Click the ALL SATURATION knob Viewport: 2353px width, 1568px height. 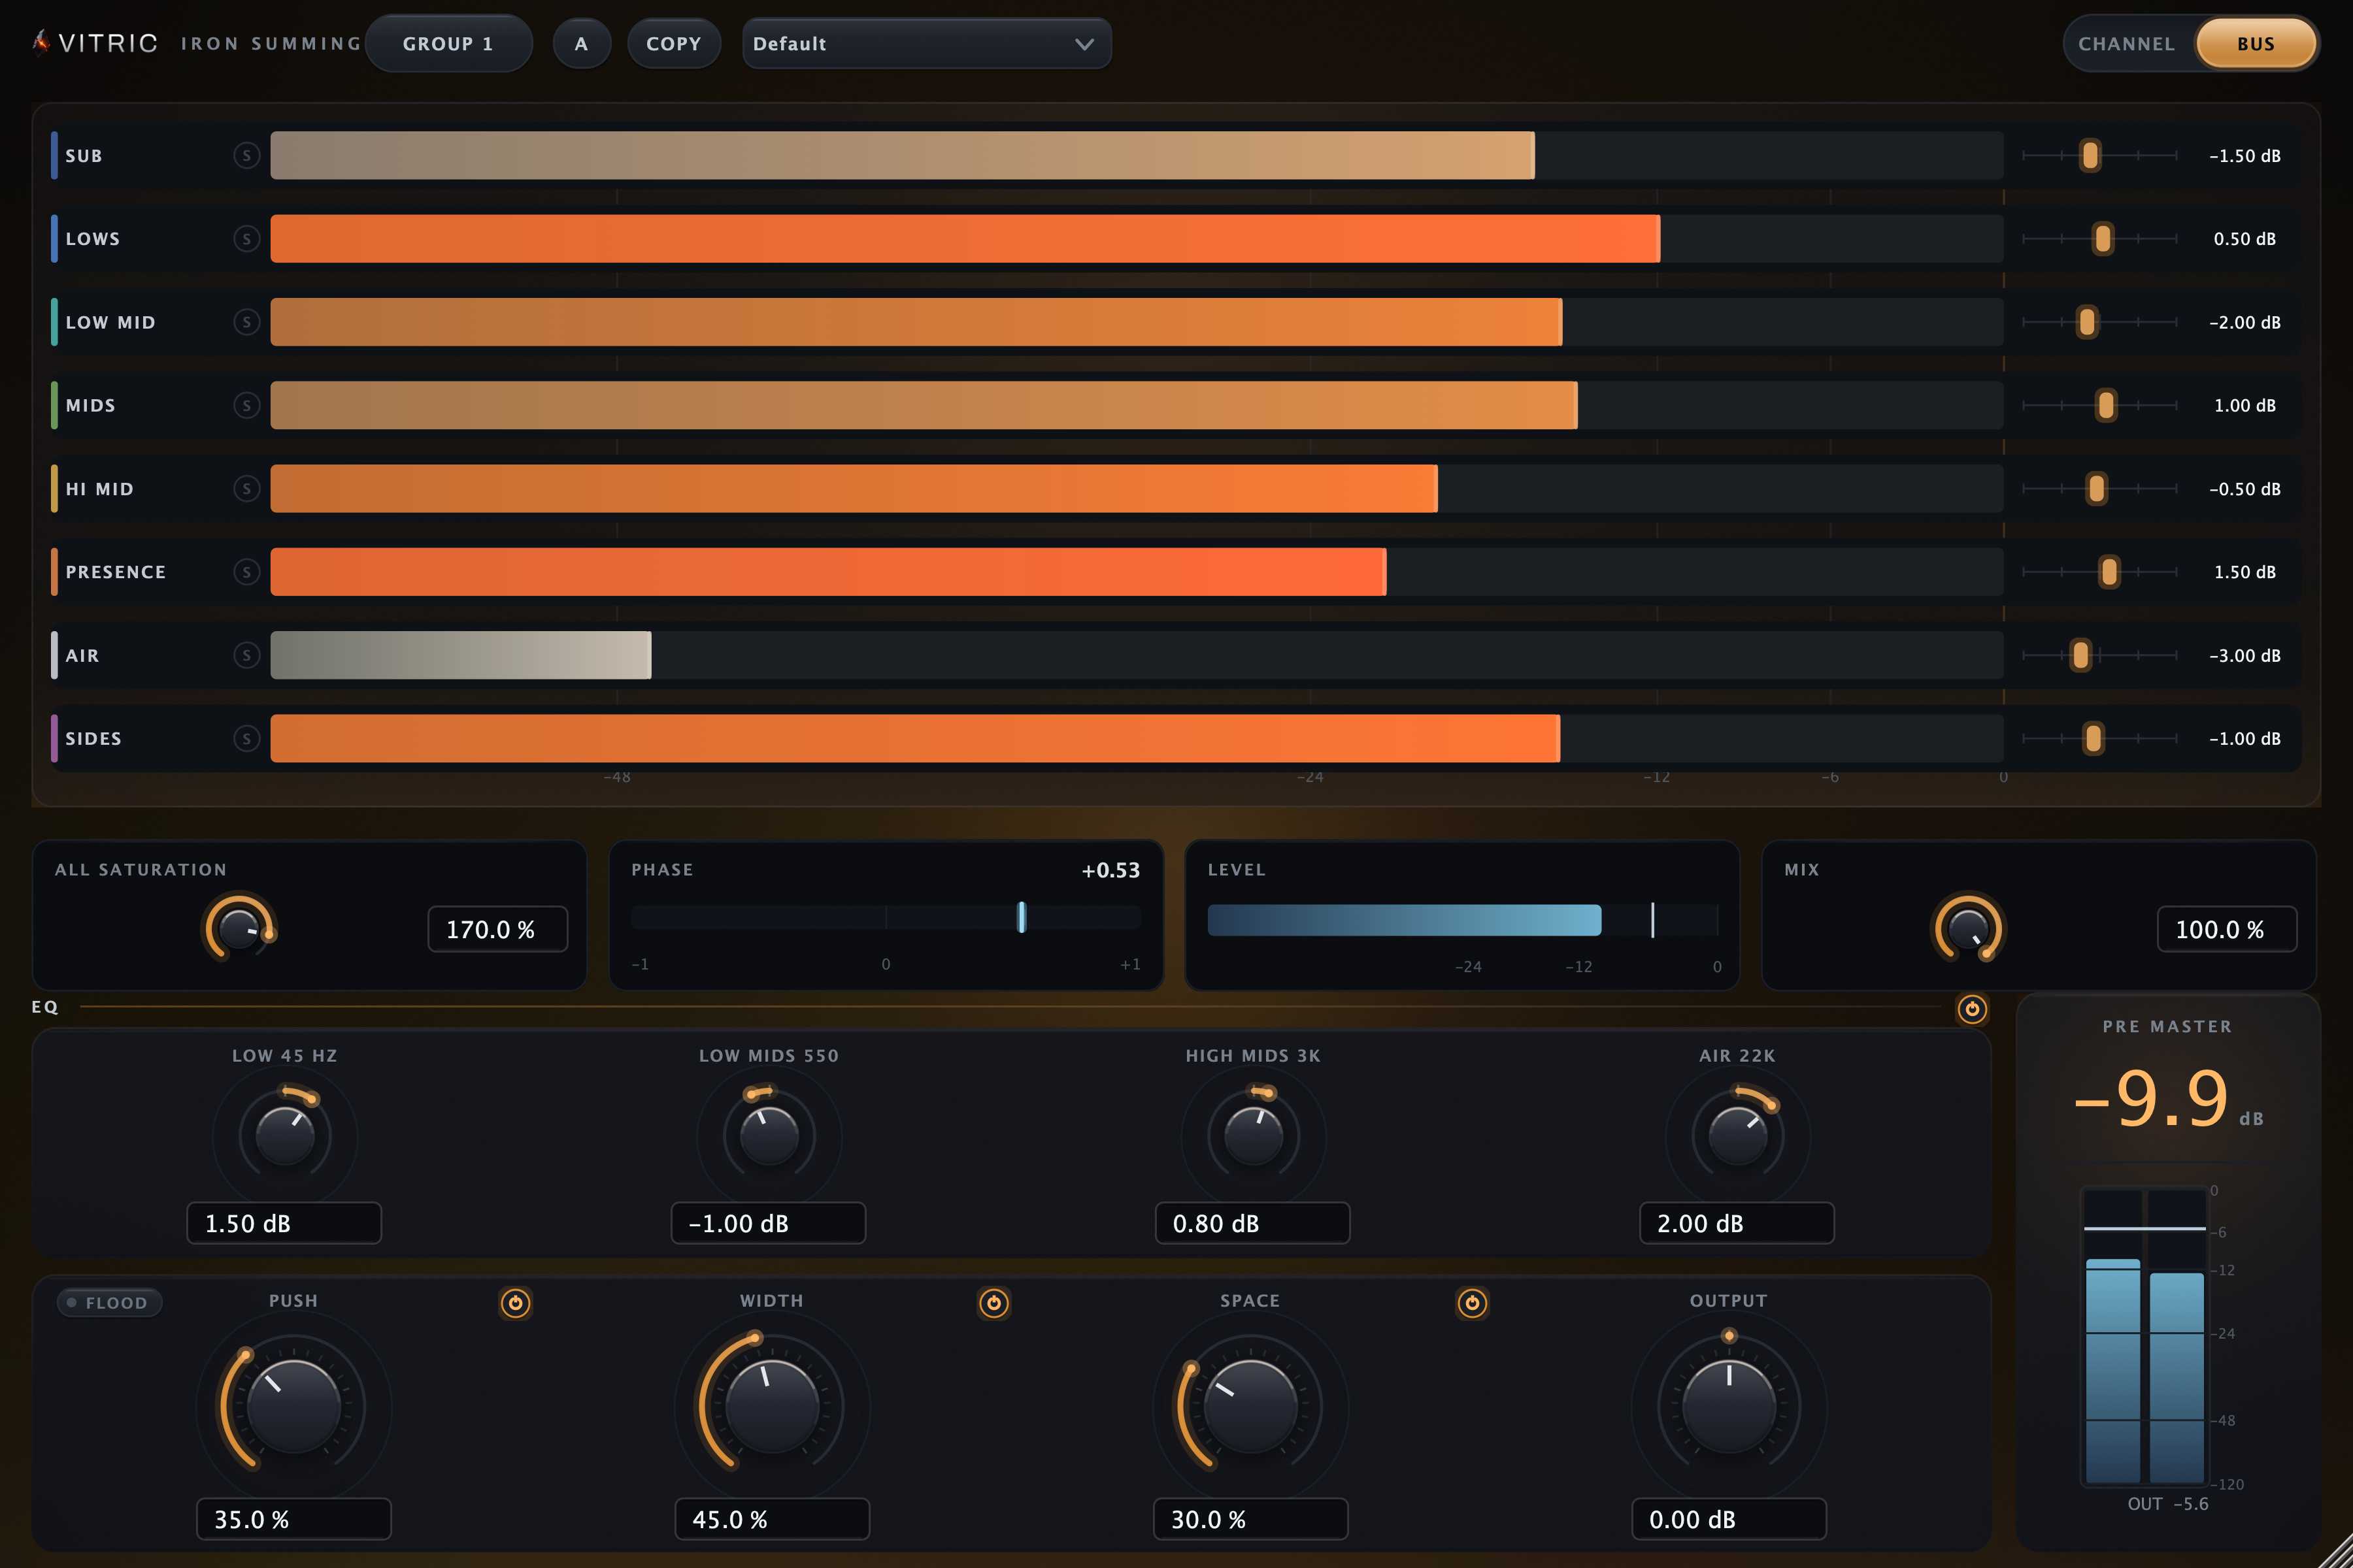coord(239,929)
